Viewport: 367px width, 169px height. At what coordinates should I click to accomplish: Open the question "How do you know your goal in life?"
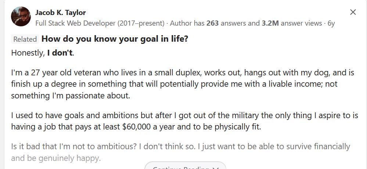tap(115, 39)
